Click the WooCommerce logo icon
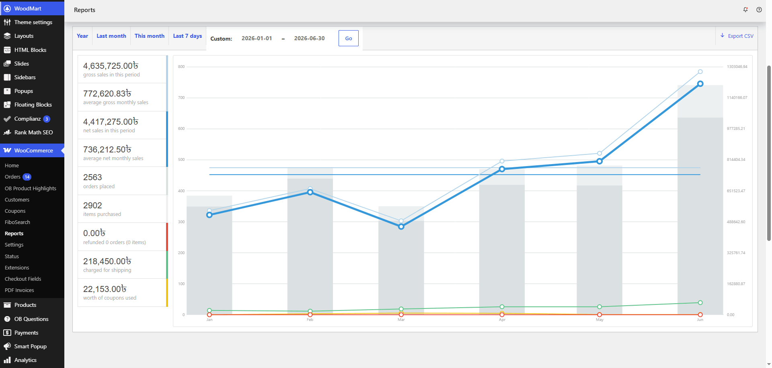This screenshot has width=772, height=368. [7, 150]
